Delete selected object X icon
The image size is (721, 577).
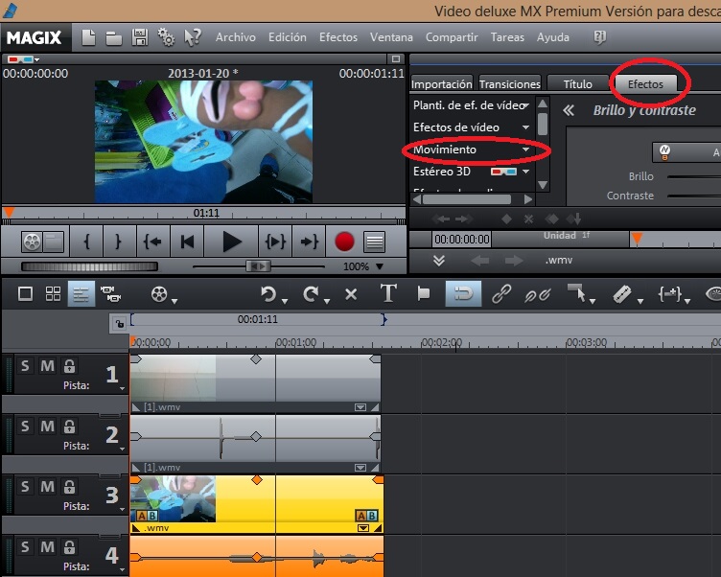pyautogui.click(x=351, y=294)
